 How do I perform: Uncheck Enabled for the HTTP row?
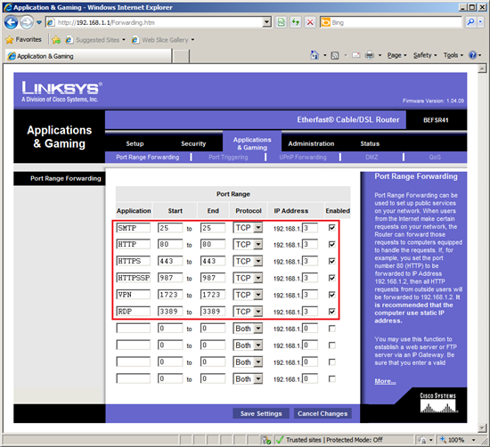coord(332,244)
